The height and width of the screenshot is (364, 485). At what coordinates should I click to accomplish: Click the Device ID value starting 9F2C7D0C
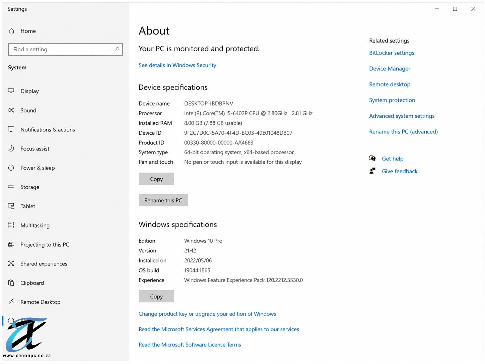pos(238,133)
